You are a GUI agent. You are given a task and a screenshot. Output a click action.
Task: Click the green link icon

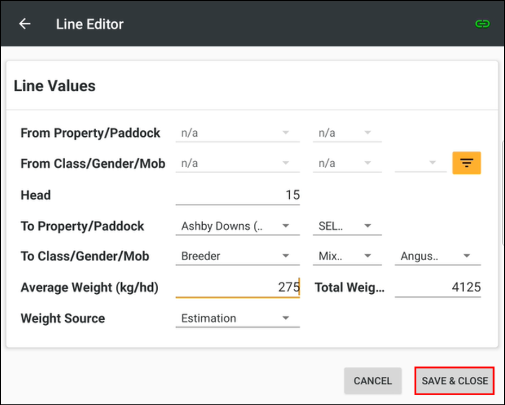(482, 24)
